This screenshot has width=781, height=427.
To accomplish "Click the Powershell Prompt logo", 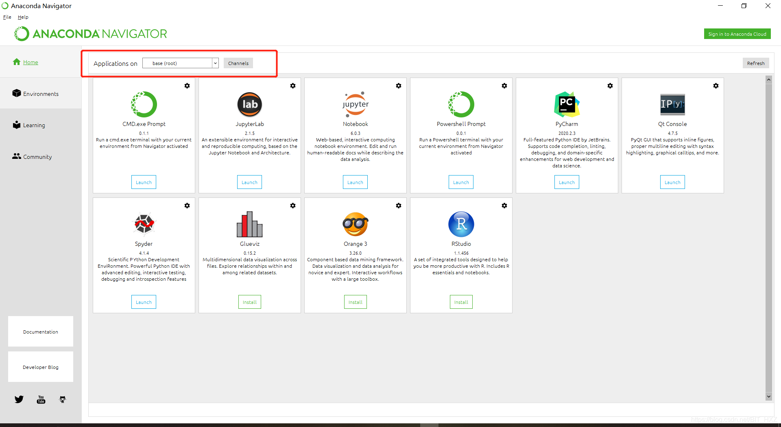I will point(461,104).
